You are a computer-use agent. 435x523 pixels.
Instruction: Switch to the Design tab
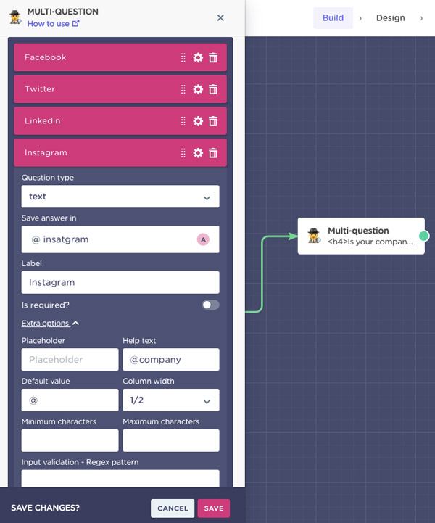[x=390, y=17]
